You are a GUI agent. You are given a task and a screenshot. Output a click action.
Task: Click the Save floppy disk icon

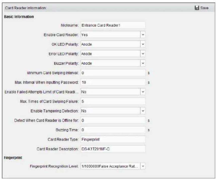click(x=197, y=8)
